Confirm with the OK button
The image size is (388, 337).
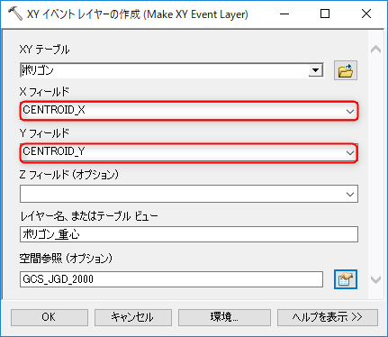pos(50,317)
